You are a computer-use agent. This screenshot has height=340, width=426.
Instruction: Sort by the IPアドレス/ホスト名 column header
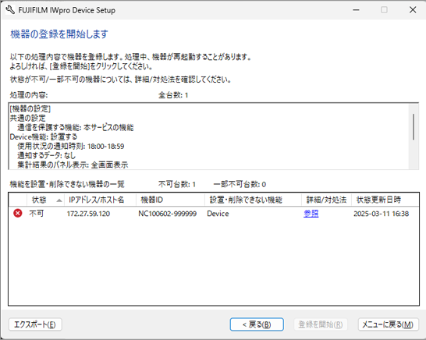[x=100, y=200]
